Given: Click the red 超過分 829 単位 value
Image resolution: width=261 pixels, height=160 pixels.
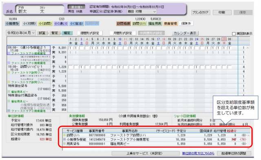Looking at the screenshot, I should (46, 139).
